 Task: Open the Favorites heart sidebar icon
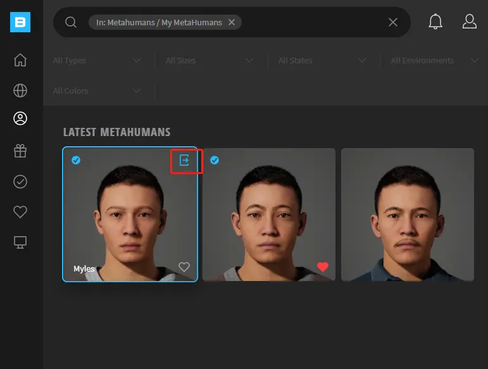(20, 212)
